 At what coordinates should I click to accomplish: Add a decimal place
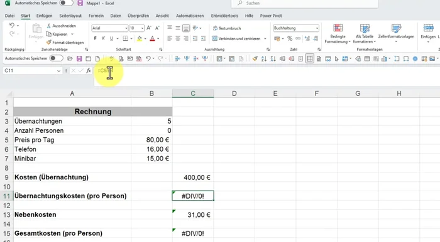307,38
